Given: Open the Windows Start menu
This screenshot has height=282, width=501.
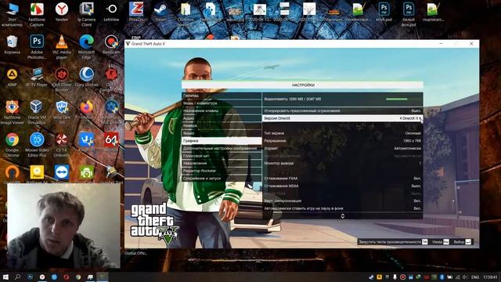Looking at the screenshot, I should click(5, 277).
